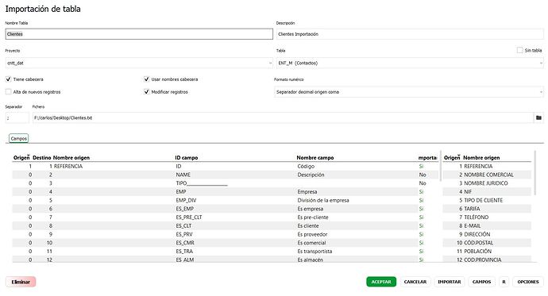The width and height of the screenshot is (548, 296).
Task: Expand the Formato numérico dropdown
Action: [409, 92]
